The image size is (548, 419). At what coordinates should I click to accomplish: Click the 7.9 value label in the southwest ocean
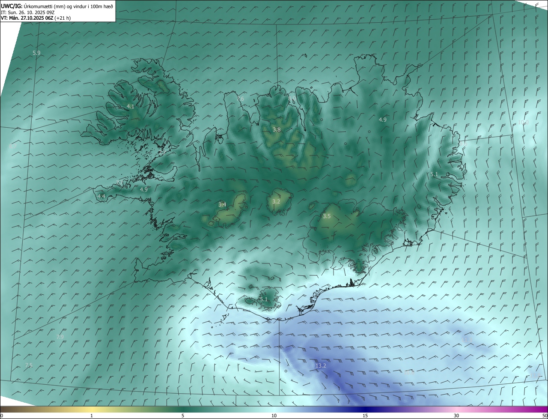click(x=60, y=337)
